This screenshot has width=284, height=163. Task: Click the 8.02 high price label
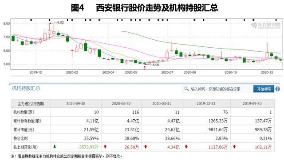pyautogui.click(x=60, y=23)
